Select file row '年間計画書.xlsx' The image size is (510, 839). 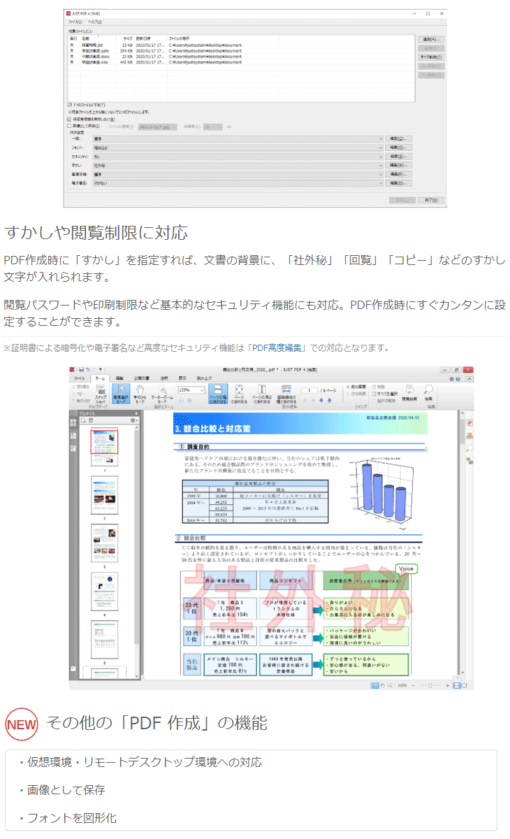(241, 62)
